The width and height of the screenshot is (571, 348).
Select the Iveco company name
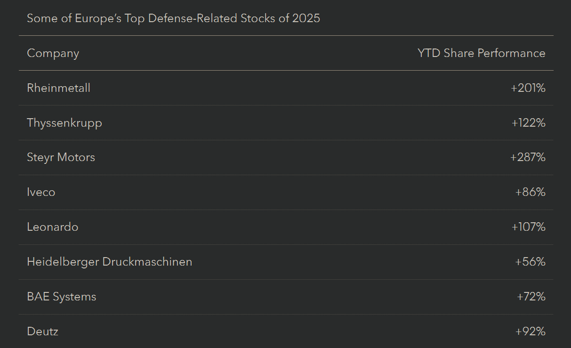41,192
